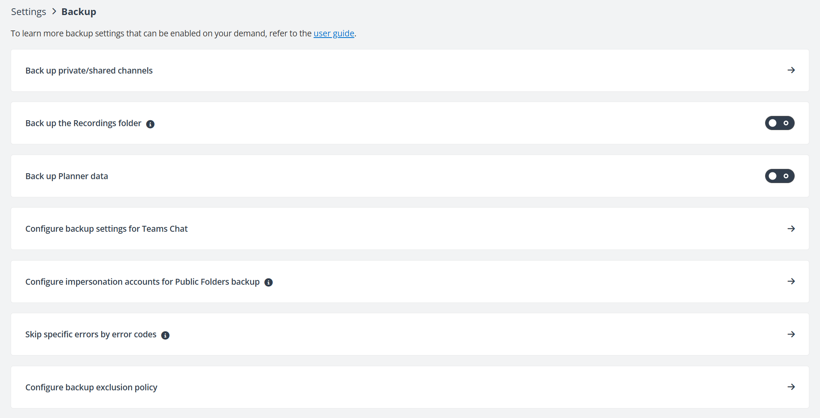Screen dimensions: 820x418
Task: Open Configure backup exclusion policy settings
Action: coord(91,387)
